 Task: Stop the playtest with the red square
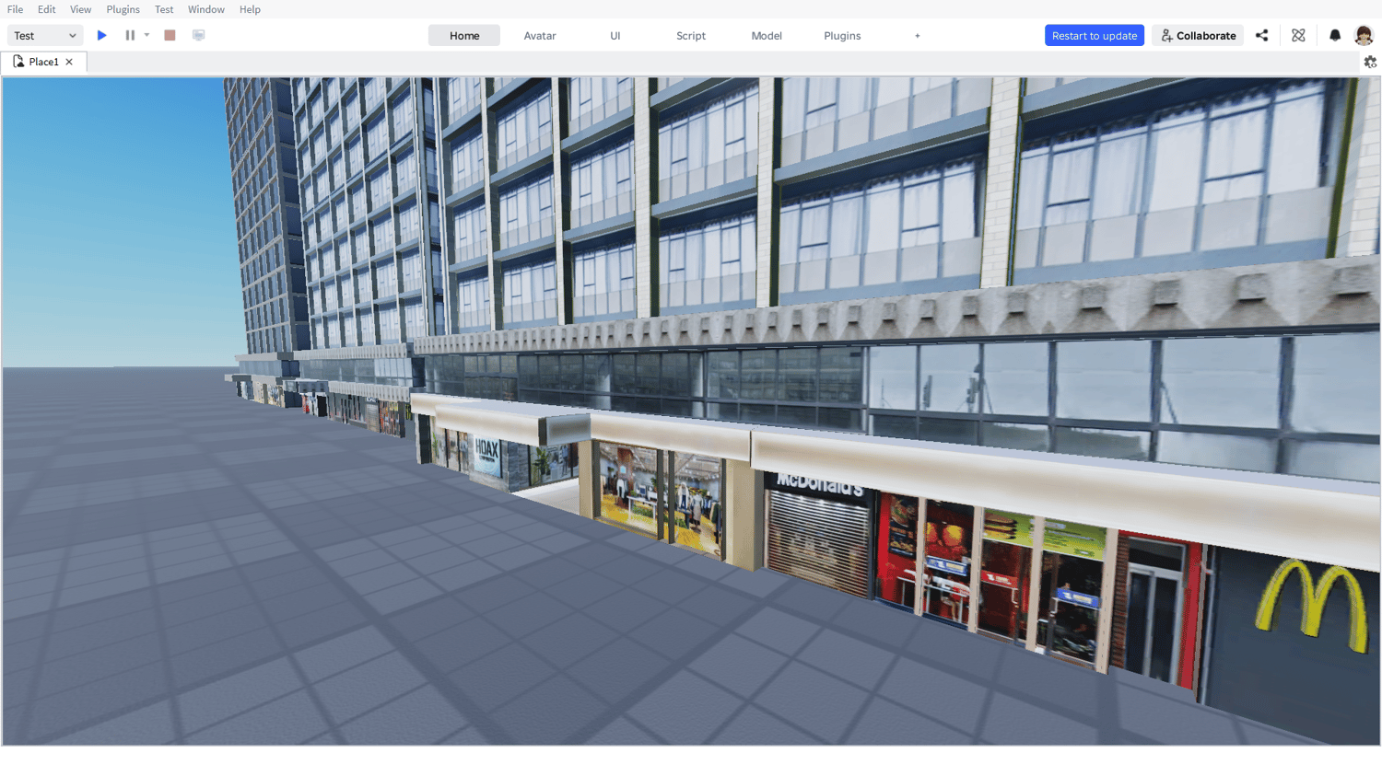tap(170, 35)
